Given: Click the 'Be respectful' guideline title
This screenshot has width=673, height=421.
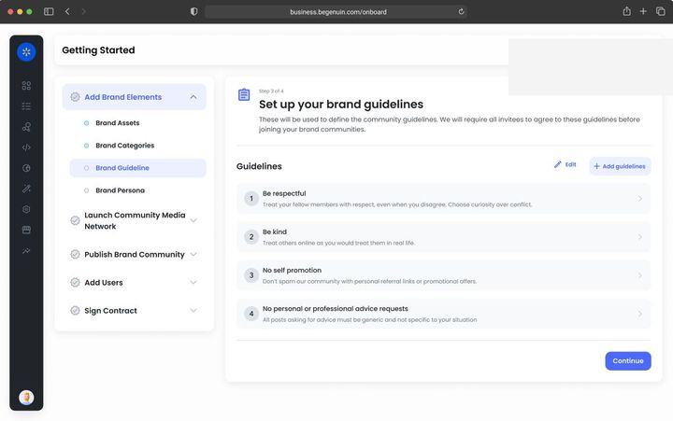Looking at the screenshot, I should [x=284, y=194].
